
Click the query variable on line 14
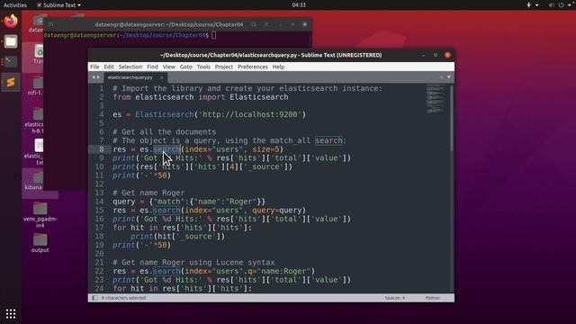pyautogui.click(x=124, y=202)
